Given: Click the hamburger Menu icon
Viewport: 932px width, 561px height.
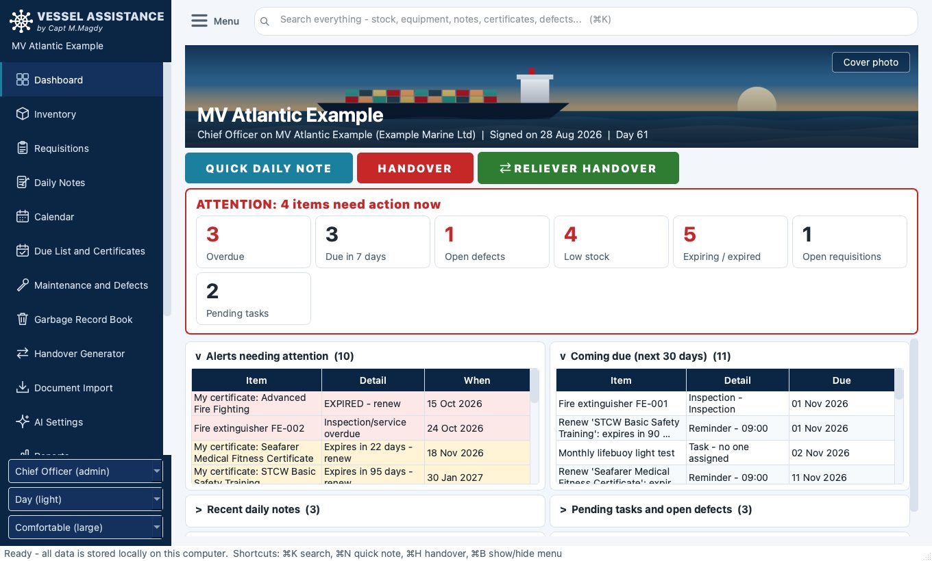Looking at the screenshot, I should [199, 21].
